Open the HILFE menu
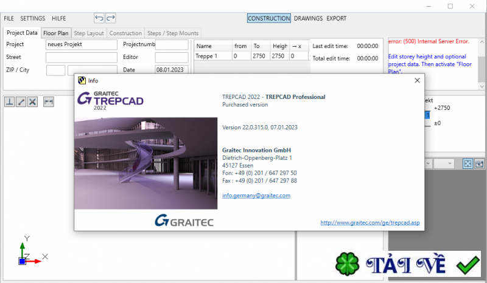Image resolution: width=487 pixels, height=283 pixels. (x=58, y=18)
